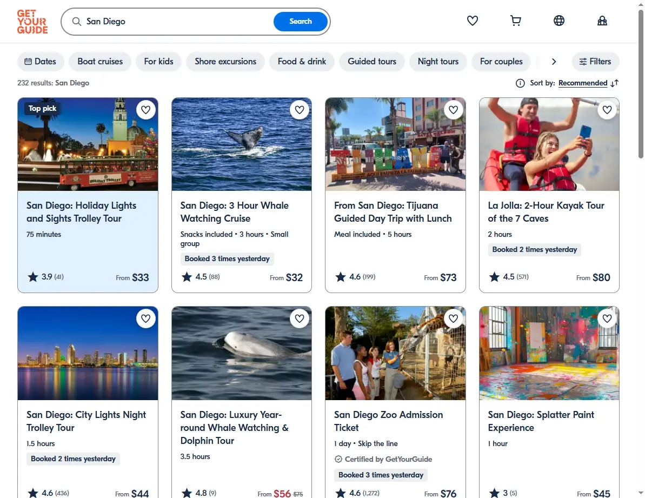Click the dolphin surfacing photo
Screen dimensions: 645x498
tap(242, 353)
